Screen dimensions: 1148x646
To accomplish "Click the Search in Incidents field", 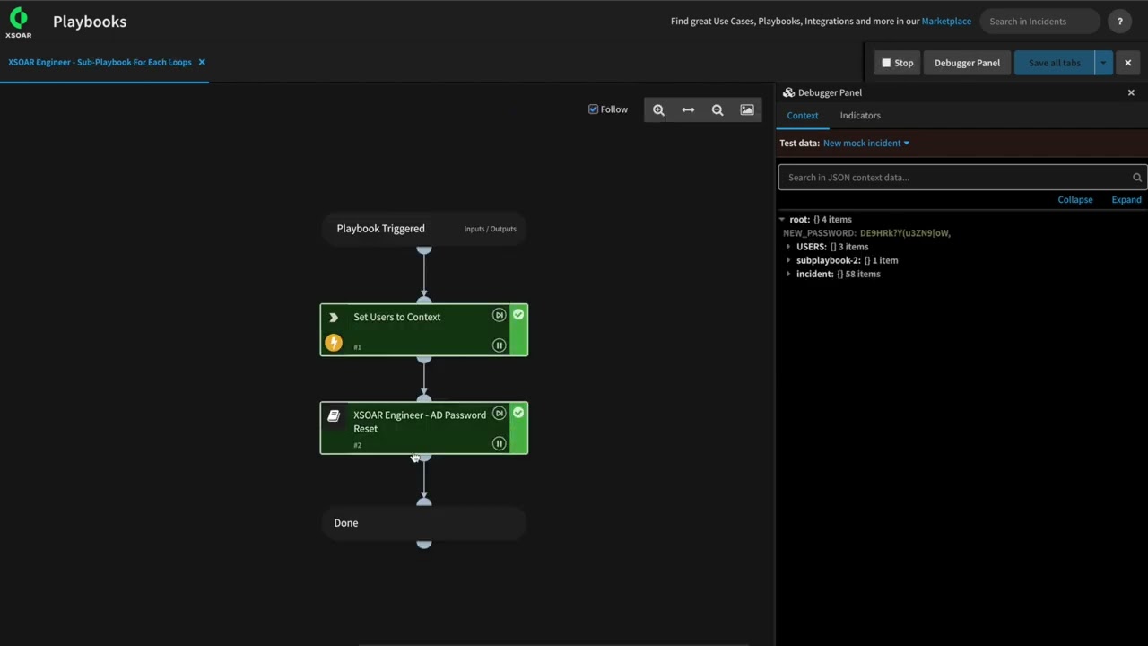I will [1040, 22].
